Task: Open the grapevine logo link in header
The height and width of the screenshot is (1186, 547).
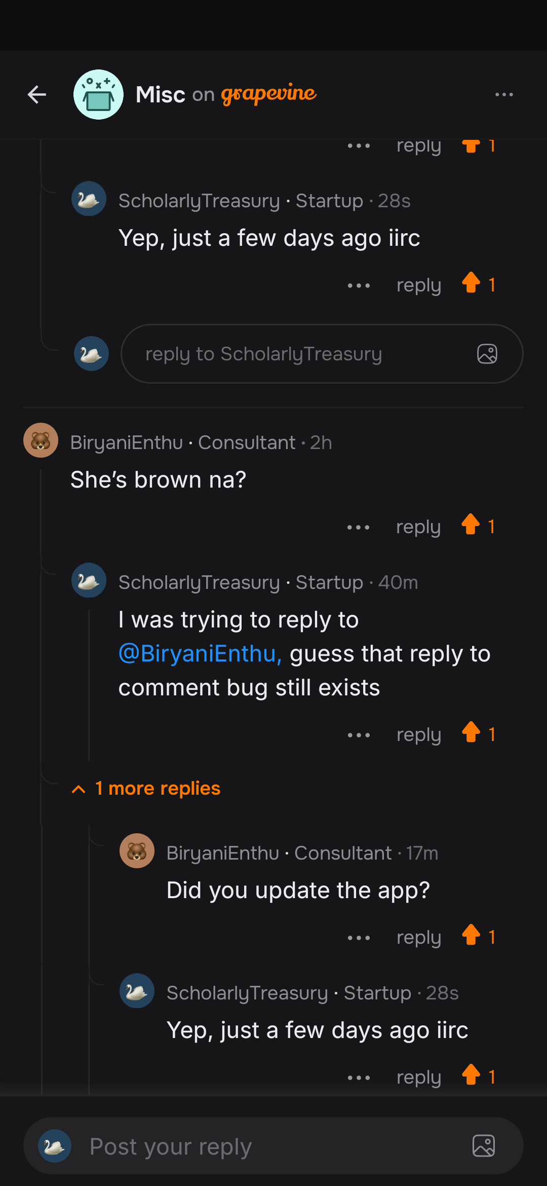Action: 268,94
